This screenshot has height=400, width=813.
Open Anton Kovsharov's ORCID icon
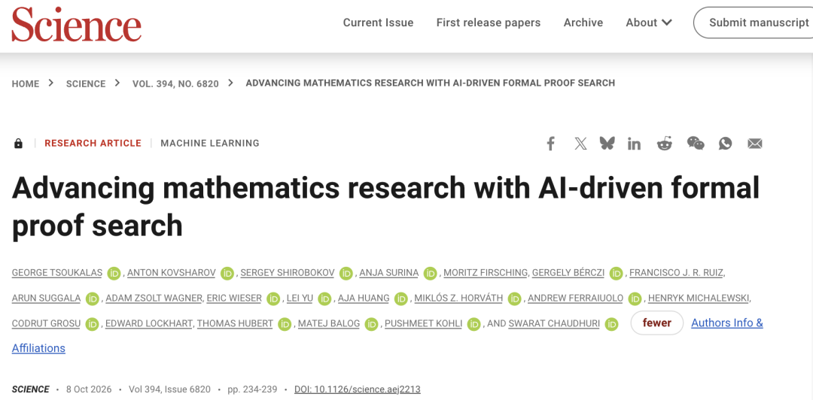click(227, 273)
